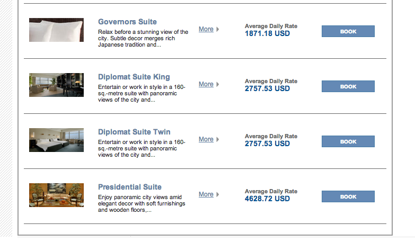Open More details for Presidential Suite
415x242 pixels.
pos(206,194)
